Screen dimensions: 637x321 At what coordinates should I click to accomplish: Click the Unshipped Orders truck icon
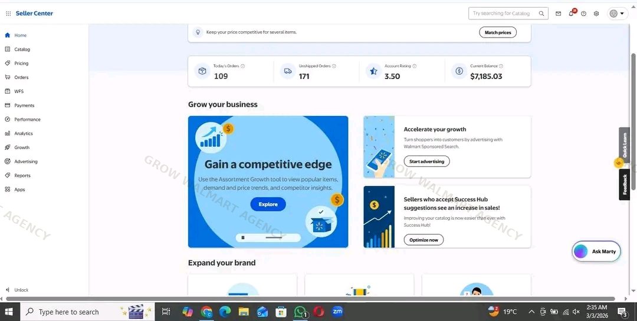point(288,71)
